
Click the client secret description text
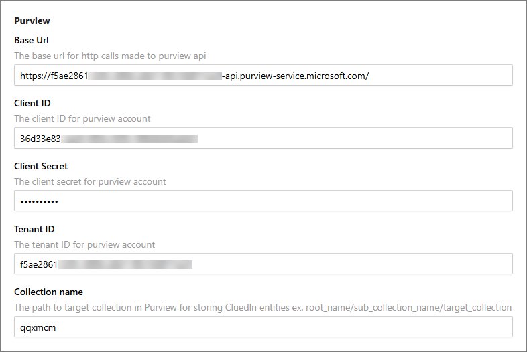tap(90, 181)
